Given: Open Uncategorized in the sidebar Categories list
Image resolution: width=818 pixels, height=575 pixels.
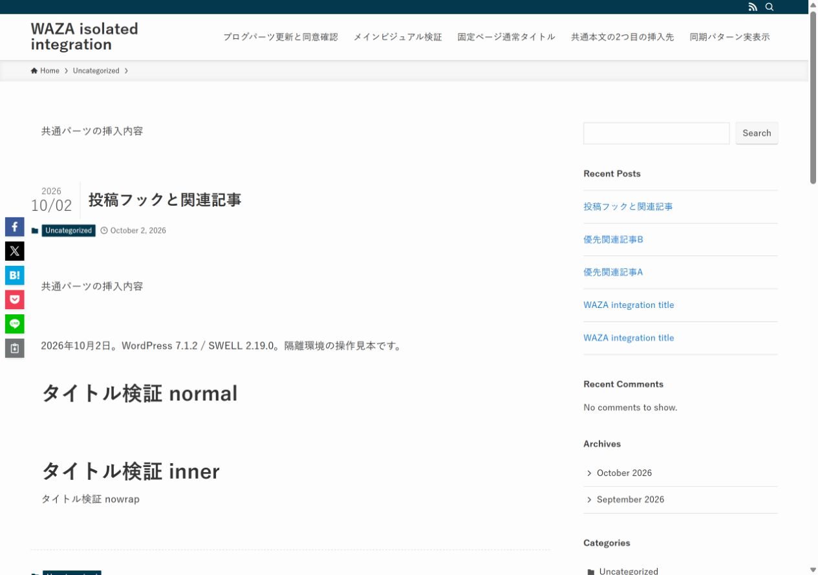Looking at the screenshot, I should click(629, 571).
